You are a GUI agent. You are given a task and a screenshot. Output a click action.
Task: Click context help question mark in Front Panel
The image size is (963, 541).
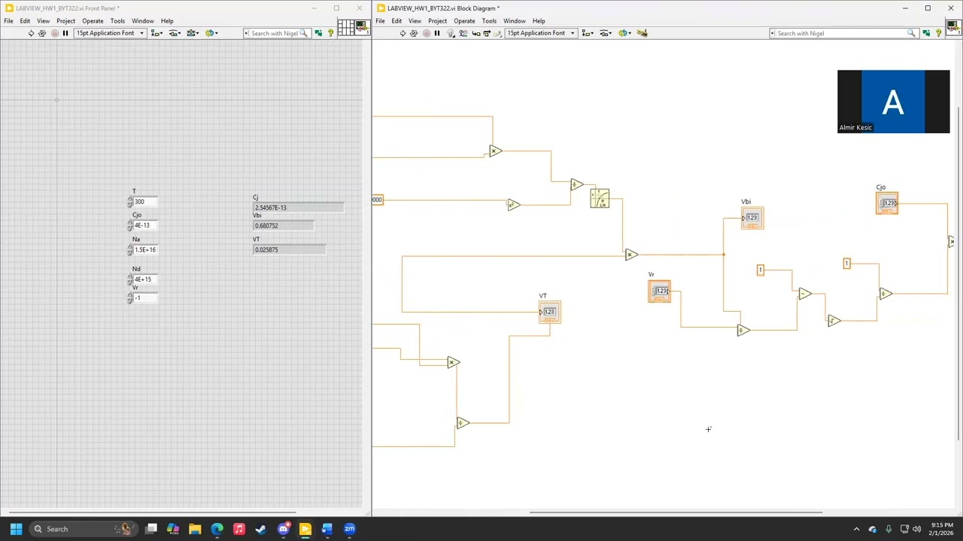pos(330,33)
